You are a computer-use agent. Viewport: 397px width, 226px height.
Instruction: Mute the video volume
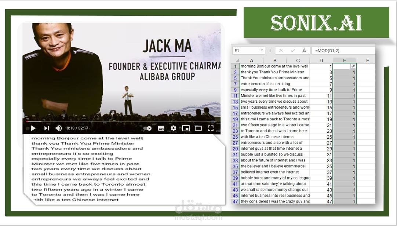tap(58, 128)
